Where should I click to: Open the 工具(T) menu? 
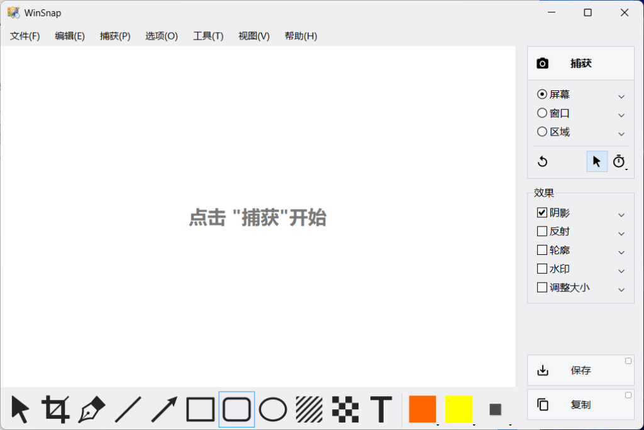tap(208, 36)
